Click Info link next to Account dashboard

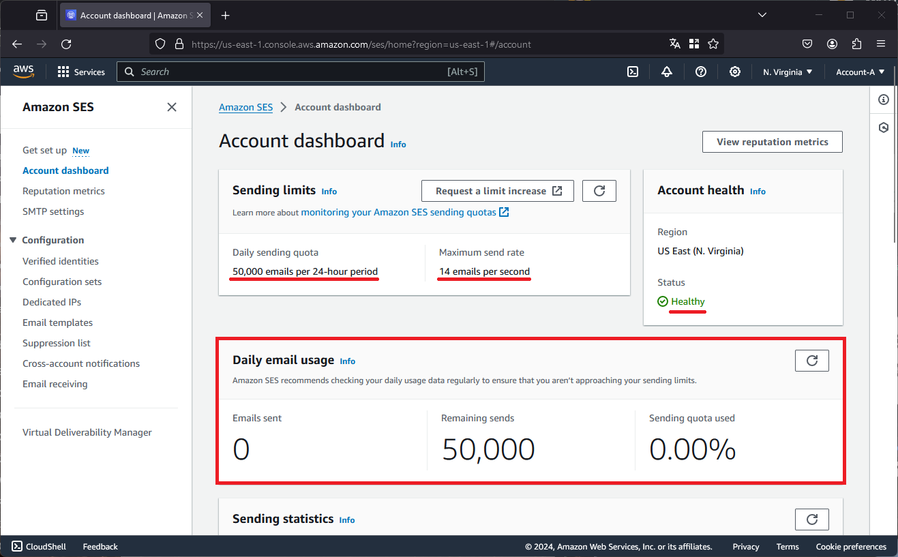point(398,145)
